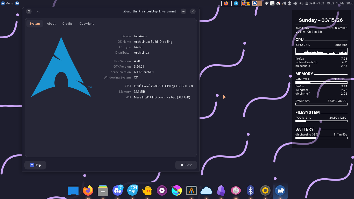
Task: Open the cloud icon in the dock
Action: [206, 191]
